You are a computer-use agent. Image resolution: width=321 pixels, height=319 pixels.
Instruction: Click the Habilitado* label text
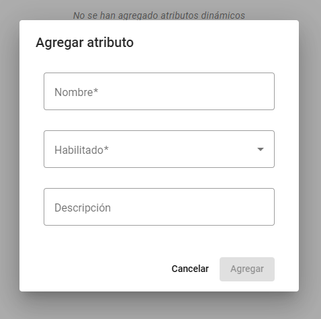pos(81,150)
